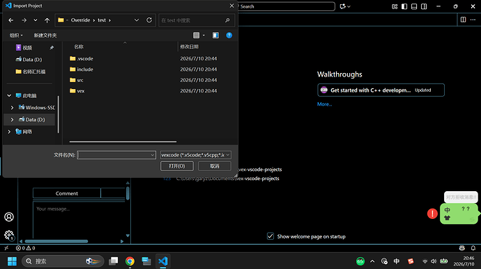The width and height of the screenshot is (481, 269).
Task: Go forward in Import Project dialog
Action: coord(24,20)
